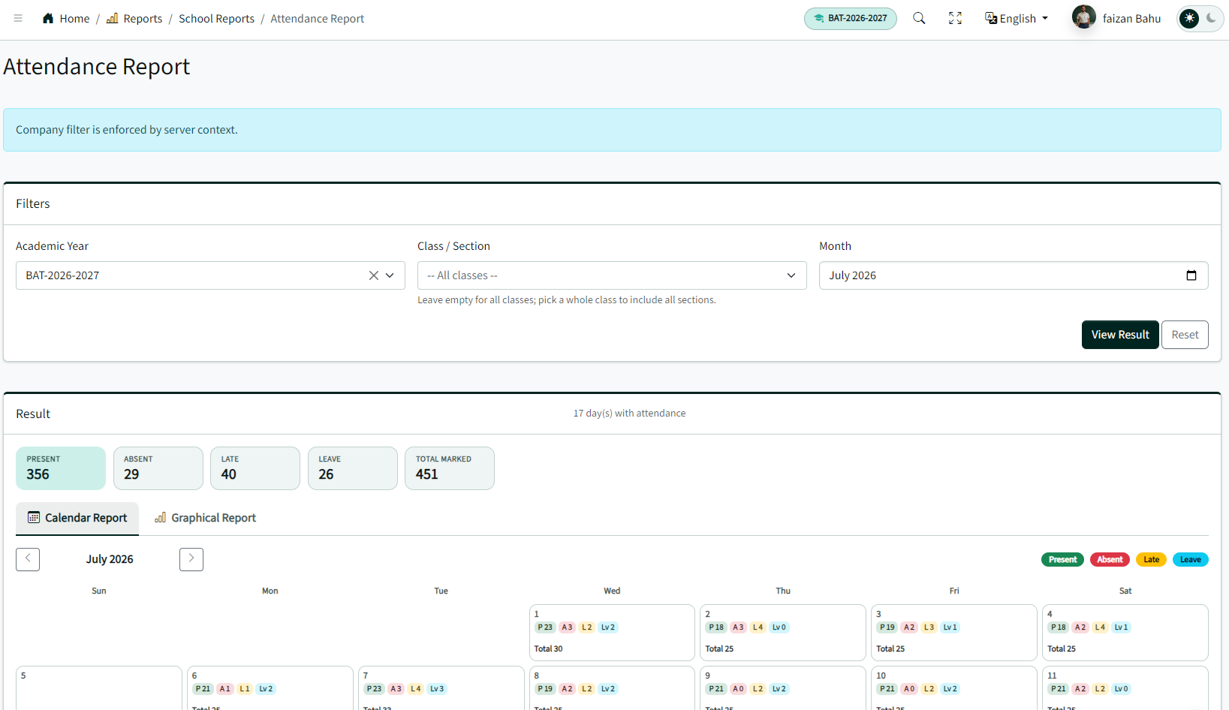Select the Absent 29 summary card
Screen dimensions: 1229x710
pyautogui.click(x=158, y=468)
